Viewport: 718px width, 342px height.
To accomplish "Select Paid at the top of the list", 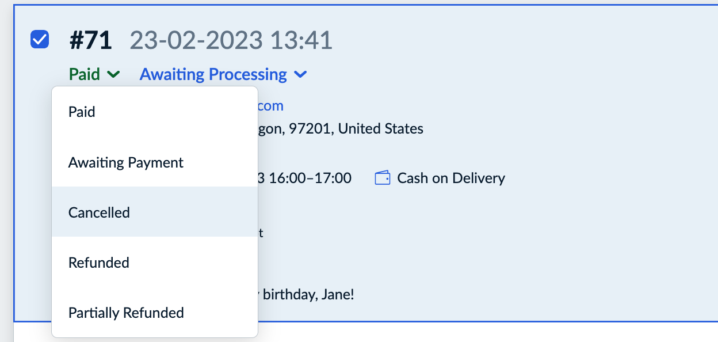I will tap(82, 112).
